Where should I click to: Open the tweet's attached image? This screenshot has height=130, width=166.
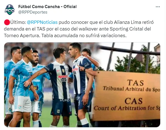click(x=82, y=85)
